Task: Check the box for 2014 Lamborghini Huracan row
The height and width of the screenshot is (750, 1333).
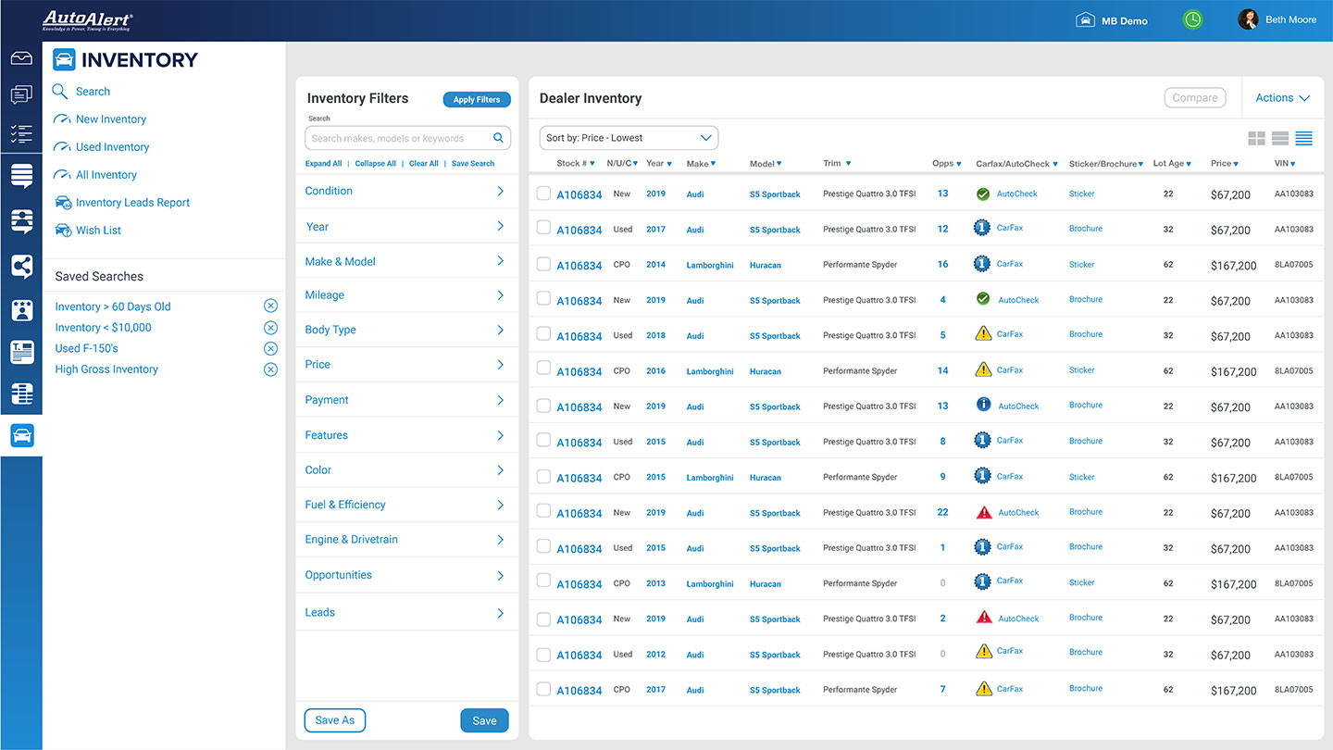Action: tap(543, 264)
